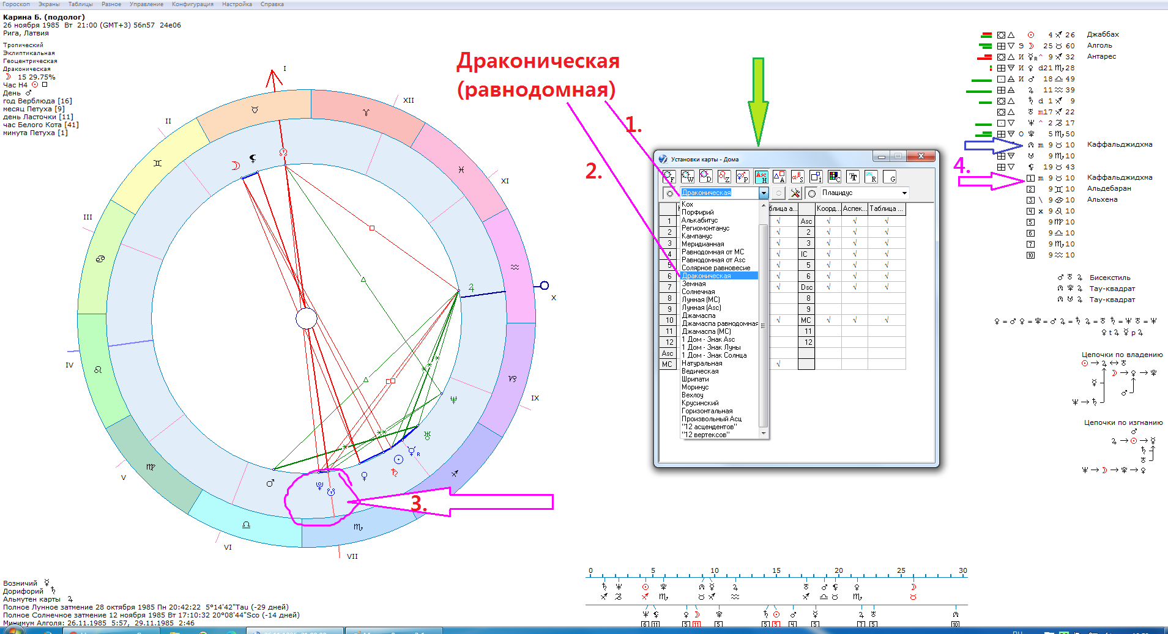Click the fonts 'T' settings icon

[853, 177]
